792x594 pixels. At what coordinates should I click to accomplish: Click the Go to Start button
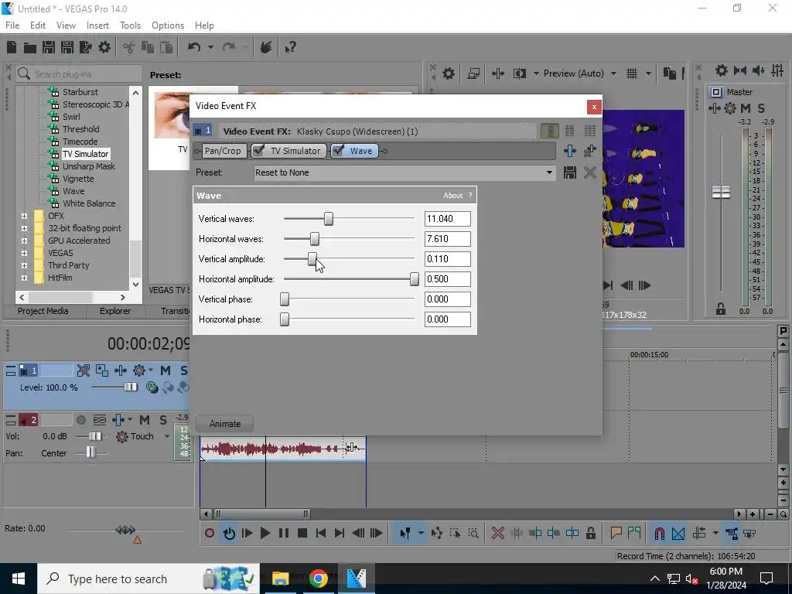(321, 534)
